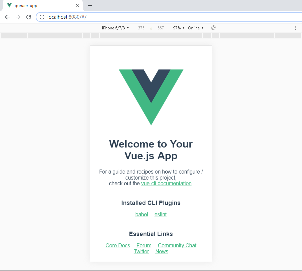Click the Vue logo image

click(x=151, y=97)
